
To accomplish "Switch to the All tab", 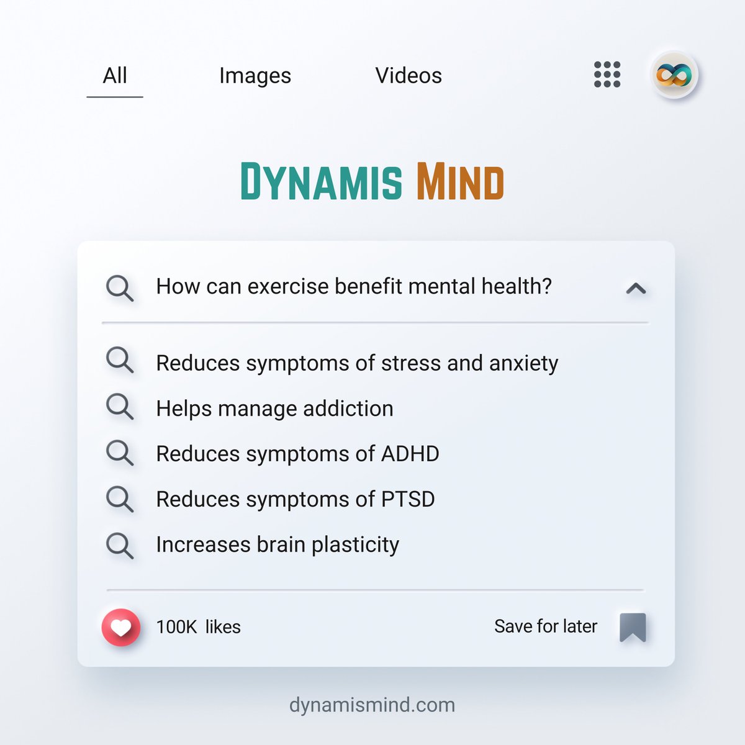I will [x=115, y=76].
